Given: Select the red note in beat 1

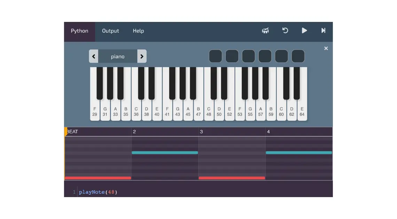Looking at the screenshot, I should 98,178.
